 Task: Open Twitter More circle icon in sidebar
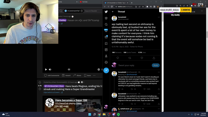pyautogui.click(x=106, y=62)
